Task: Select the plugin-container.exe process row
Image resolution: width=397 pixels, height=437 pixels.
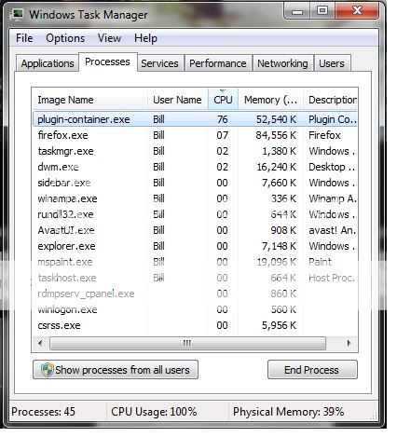Action: click(195, 119)
